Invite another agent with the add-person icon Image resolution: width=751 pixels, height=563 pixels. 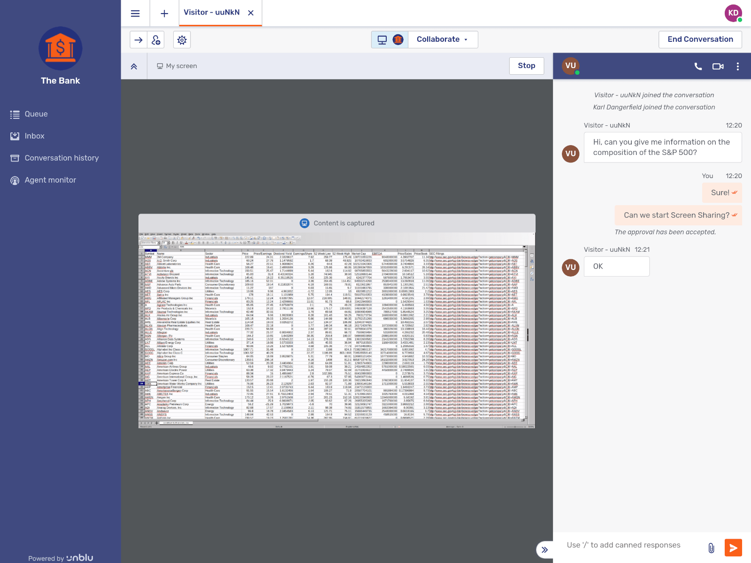point(156,39)
